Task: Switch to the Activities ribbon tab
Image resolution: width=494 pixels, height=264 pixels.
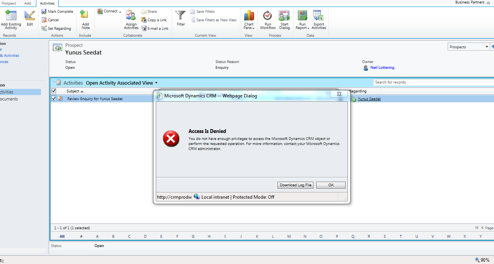Action: 47,3
